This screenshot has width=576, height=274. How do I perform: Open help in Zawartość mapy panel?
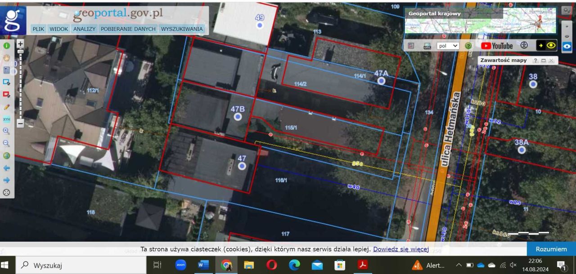pos(535,60)
